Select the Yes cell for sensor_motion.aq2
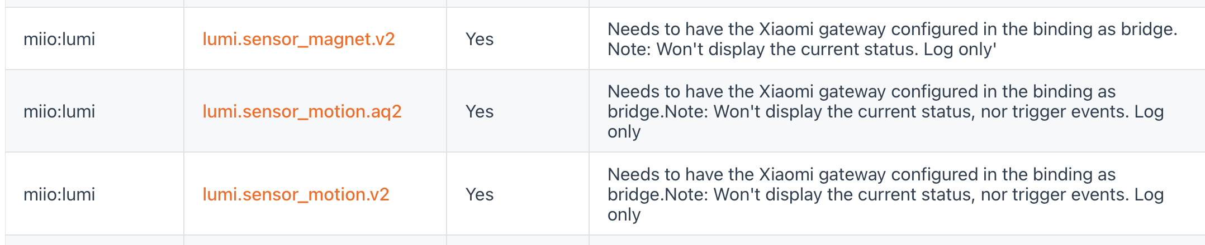 [x=480, y=111]
